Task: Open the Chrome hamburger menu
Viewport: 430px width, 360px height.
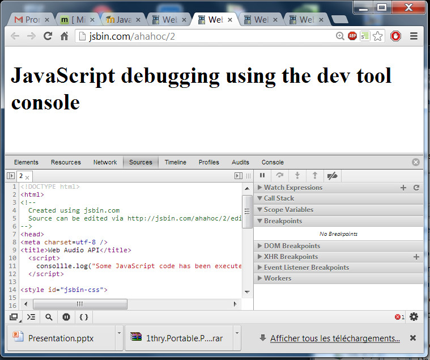Action: [414, 36]
